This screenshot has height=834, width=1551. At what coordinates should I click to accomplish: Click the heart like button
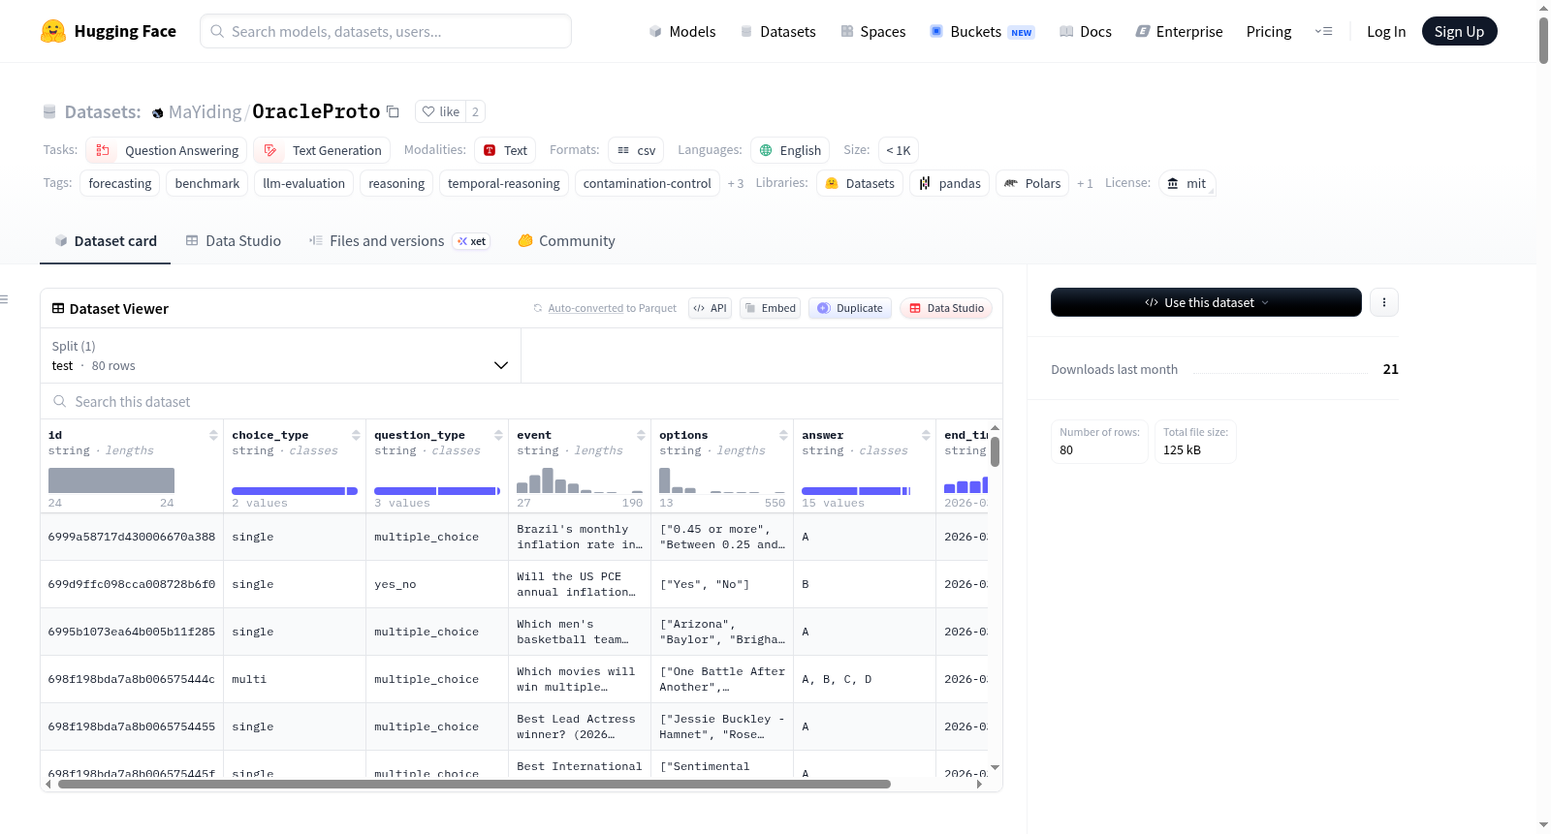tap(440, 111)
